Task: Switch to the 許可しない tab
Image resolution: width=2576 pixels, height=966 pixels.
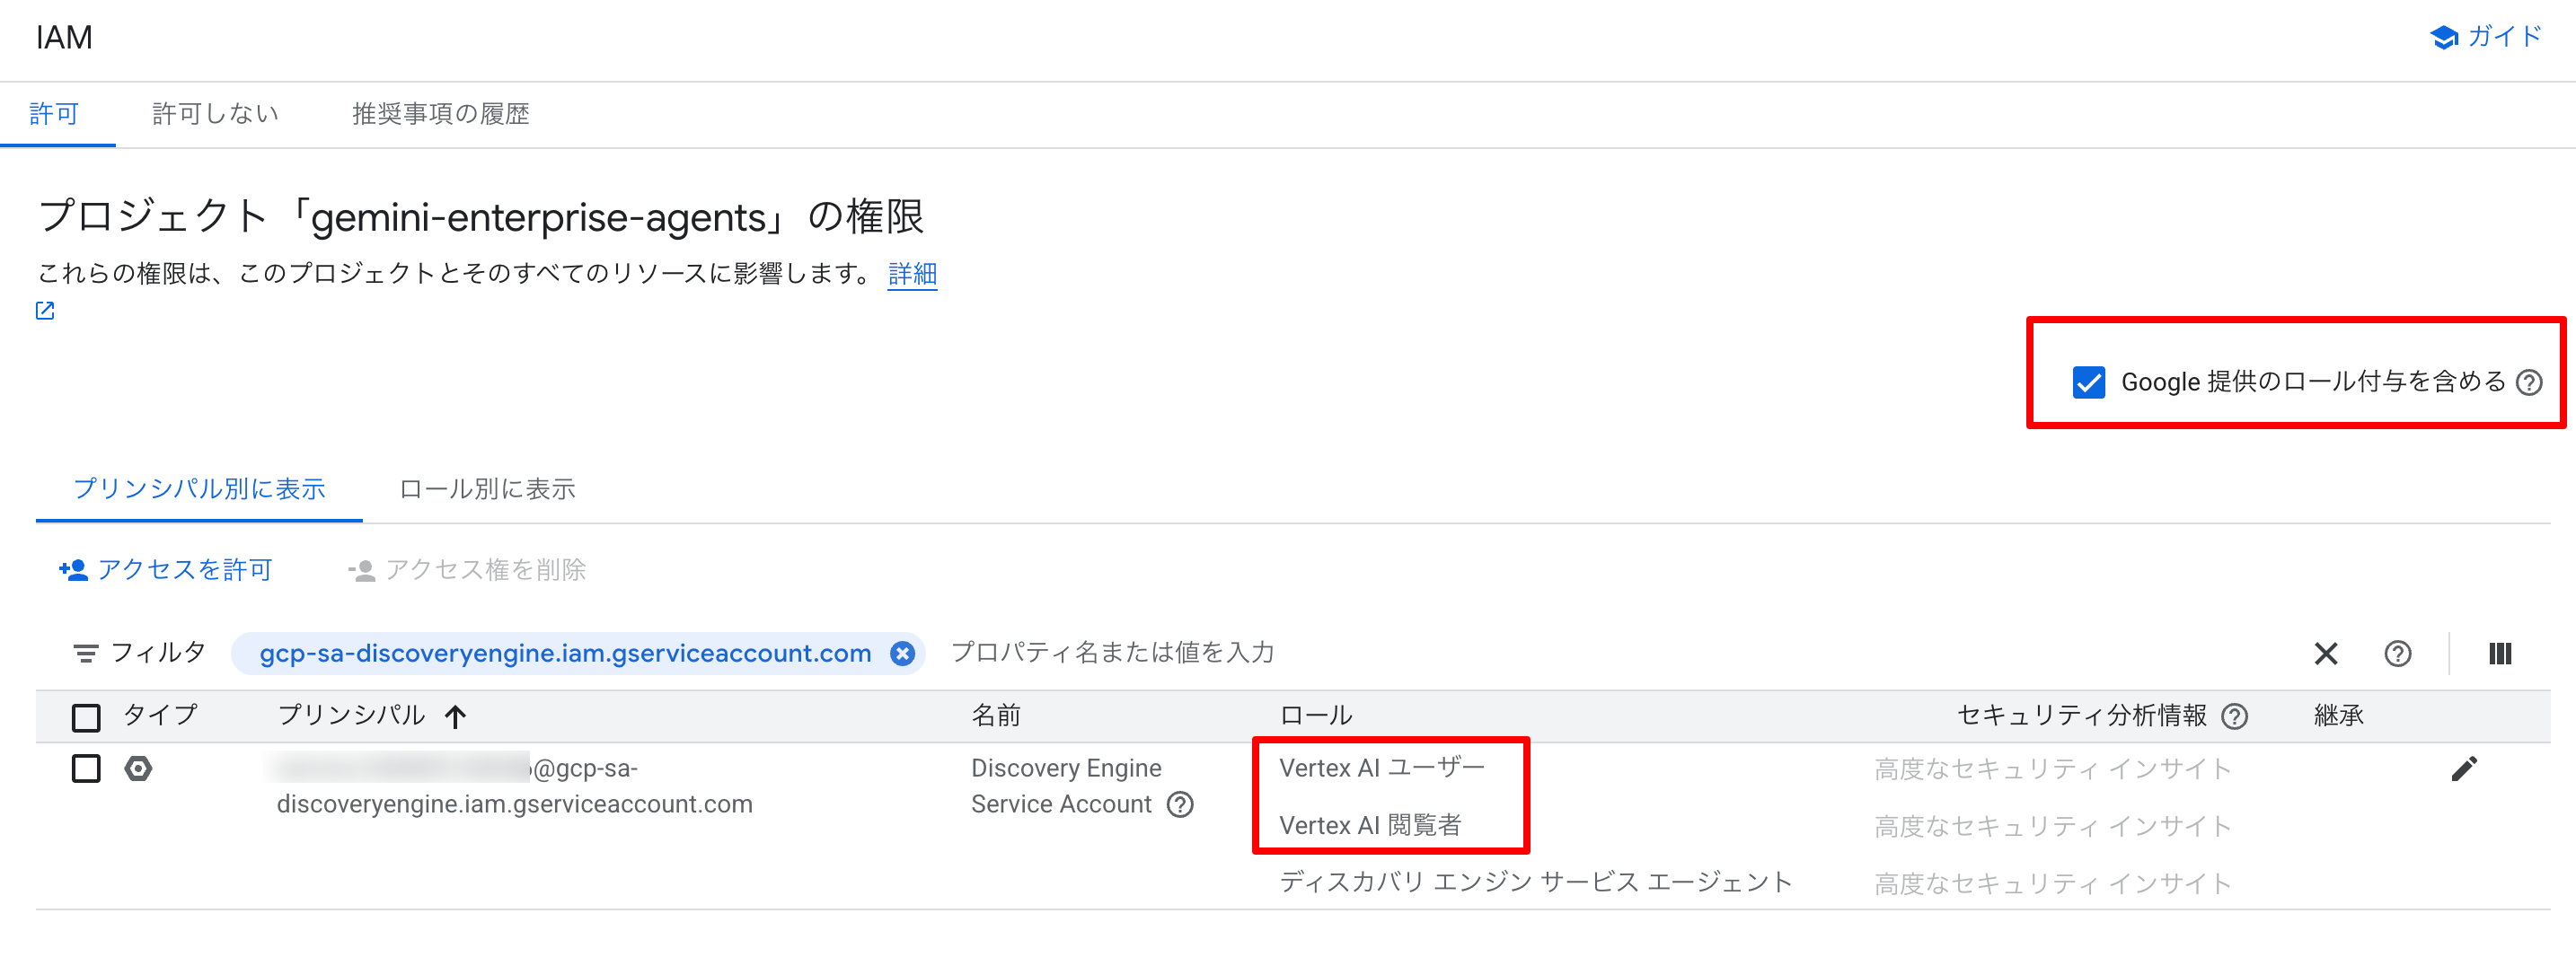Action: tap(215, 114)
